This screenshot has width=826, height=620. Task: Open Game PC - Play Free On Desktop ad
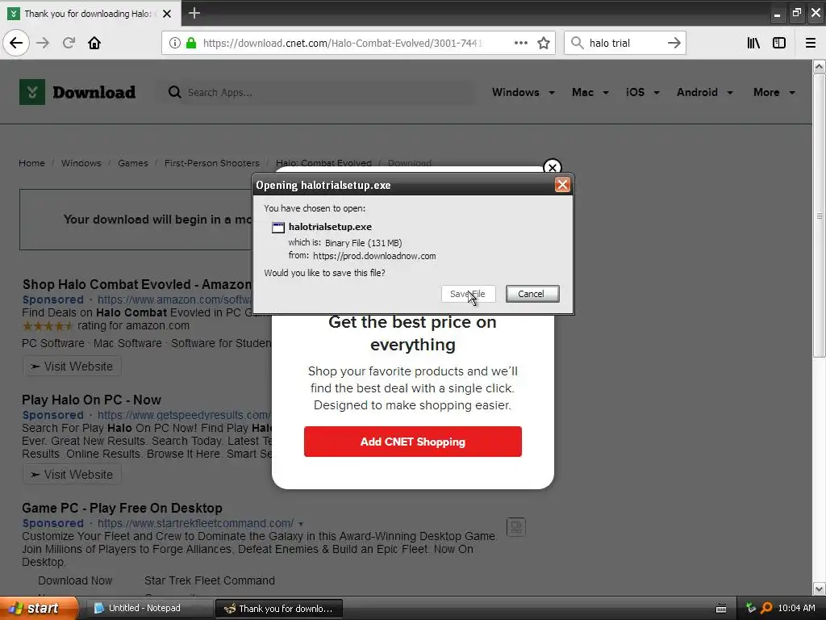(123, 509)
